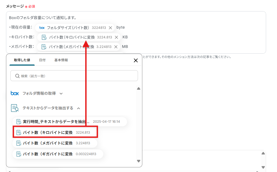Click down arrow of lower right scrollbar

pyautogui.click(x=263, y=167)
